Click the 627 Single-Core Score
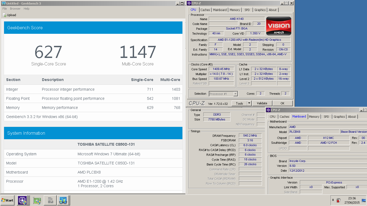The width and height of the screenshot is (367, 206). (48, 52)
